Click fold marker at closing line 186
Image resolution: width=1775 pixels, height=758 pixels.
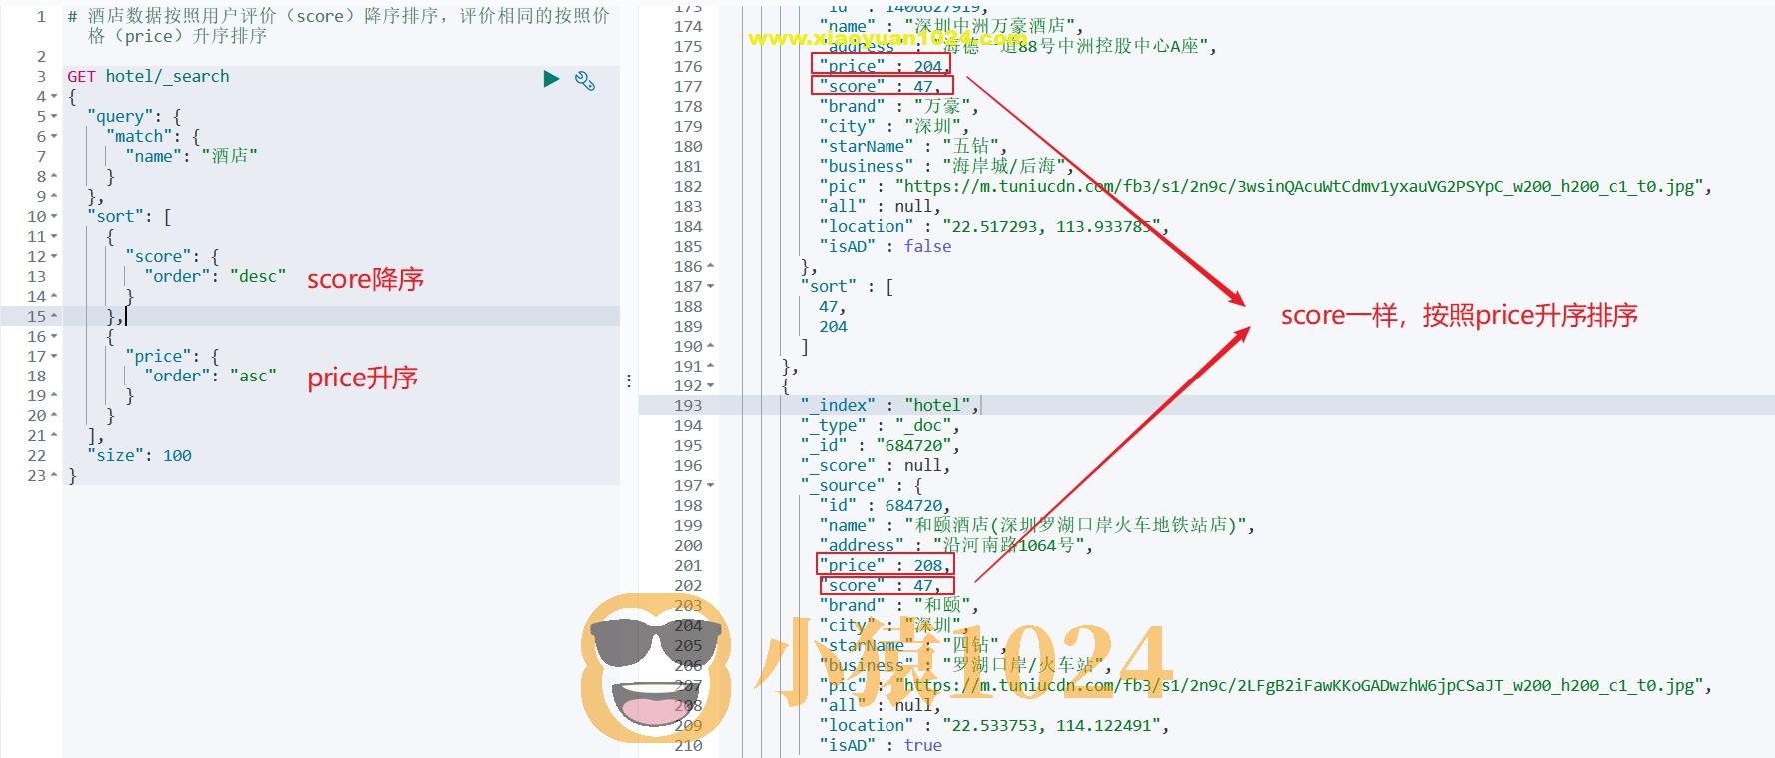pyautogui.click(x=711, y=267)
